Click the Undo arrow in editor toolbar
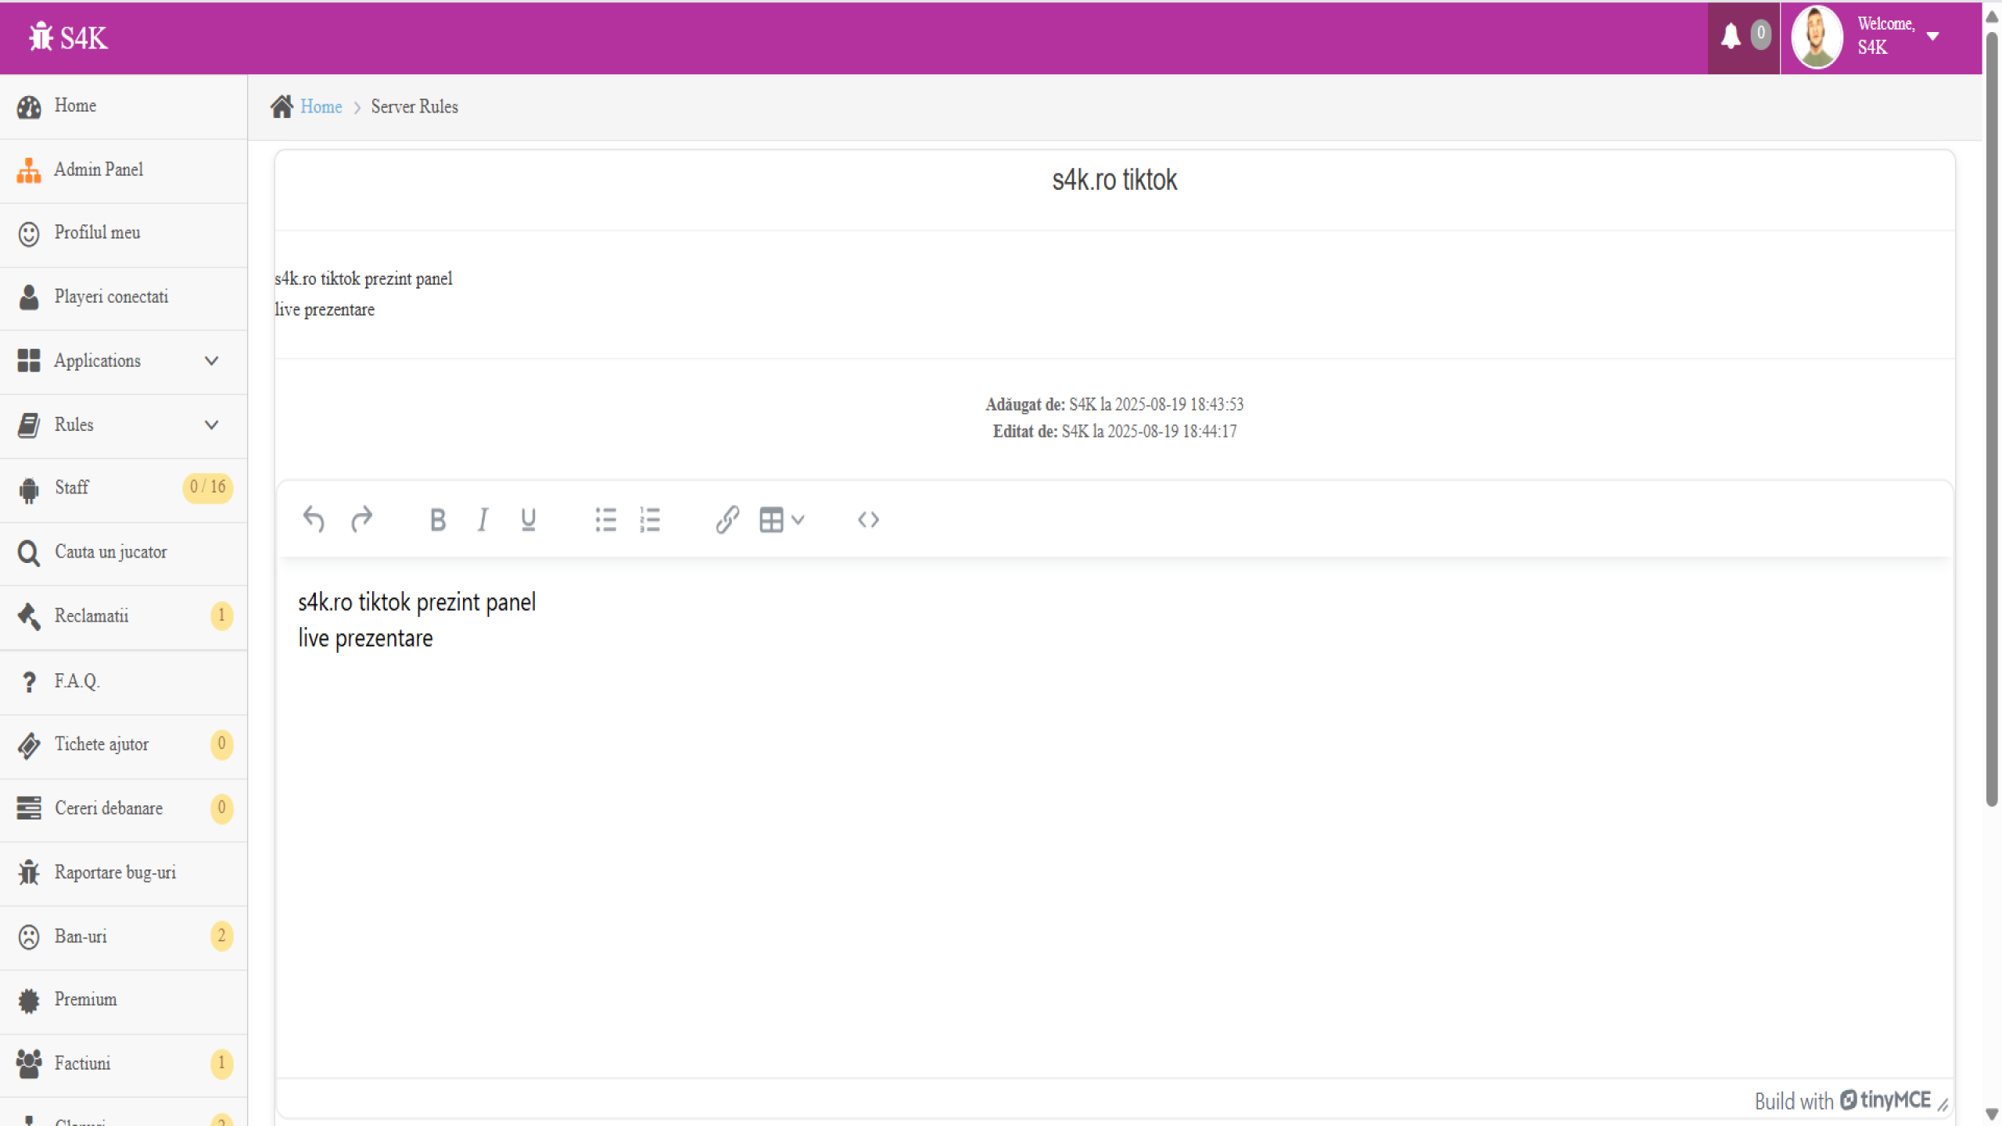Screen dimensions: 2002x1126 [x=314, y=519]
